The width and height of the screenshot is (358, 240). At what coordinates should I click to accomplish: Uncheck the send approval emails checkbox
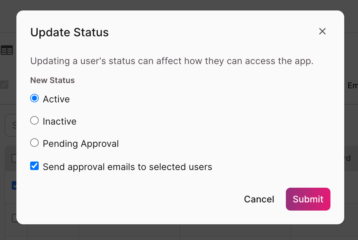[34, 166]
